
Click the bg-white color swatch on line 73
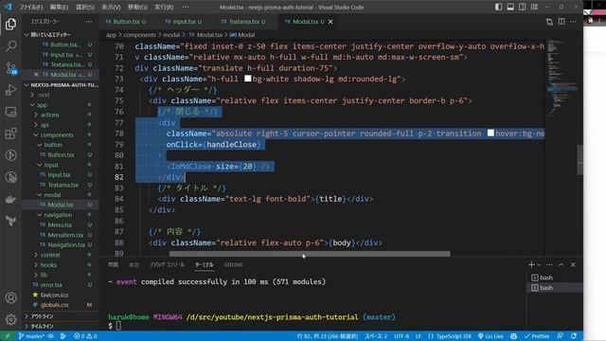coord(248,79)
